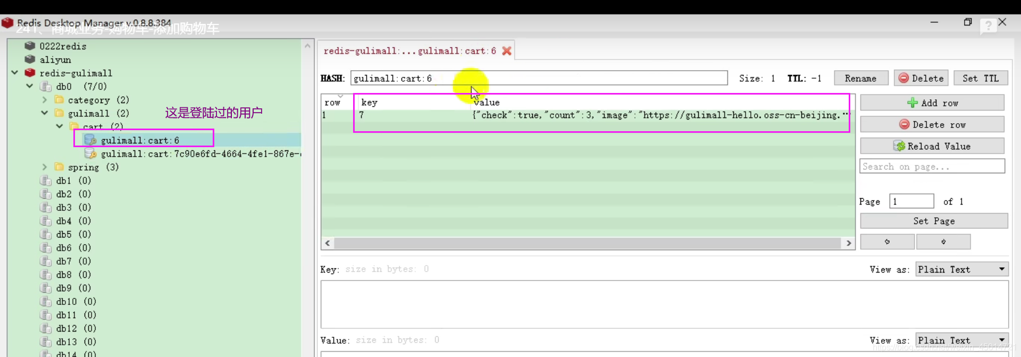This screenshot has height=357, width=1021.
Task: Click the db10 database icon
Action: coord(46,301)
